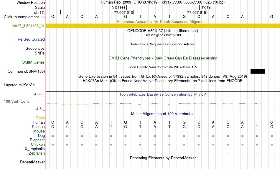Click the -4.5 conservation axis value
This screenshot has height=169, width=280.
[x=38, y=109]
